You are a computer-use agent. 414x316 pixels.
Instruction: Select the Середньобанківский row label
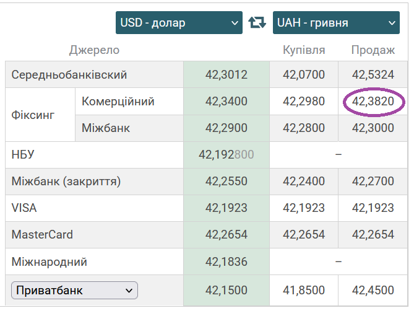click(x=69, y=75)
